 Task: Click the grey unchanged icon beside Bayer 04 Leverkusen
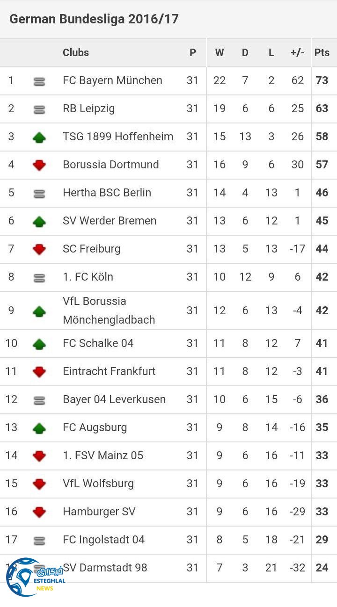pos(39,400)
